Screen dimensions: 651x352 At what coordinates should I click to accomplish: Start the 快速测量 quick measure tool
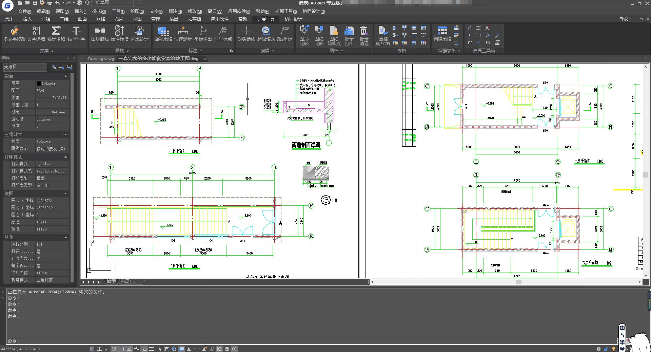point(183,34)
